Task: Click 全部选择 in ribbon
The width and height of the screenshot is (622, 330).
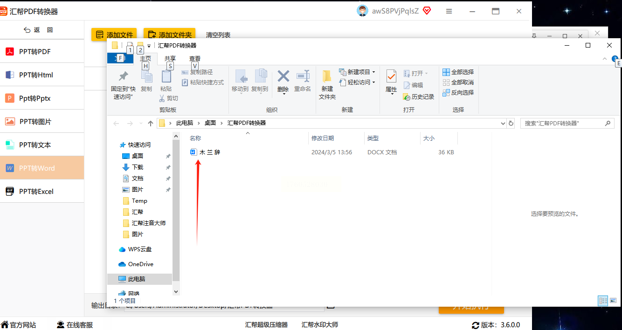Action: click(458, 72)
